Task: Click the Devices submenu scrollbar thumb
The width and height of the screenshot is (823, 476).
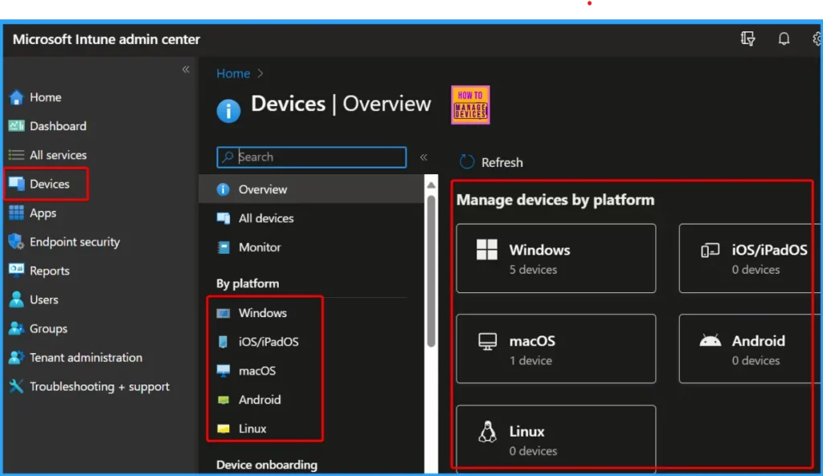Action: (431, 271)
